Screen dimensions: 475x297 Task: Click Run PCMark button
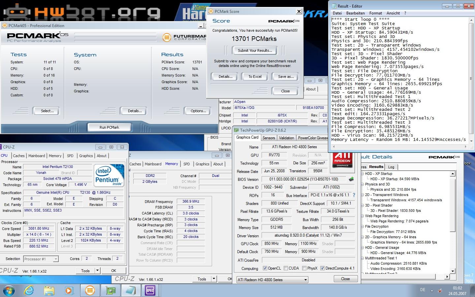[x=109, y=127]
